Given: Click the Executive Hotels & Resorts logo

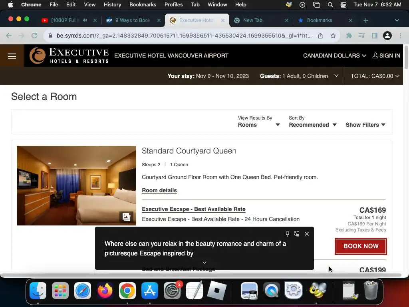Looking at the screenshot, I should tap(69, 56).
